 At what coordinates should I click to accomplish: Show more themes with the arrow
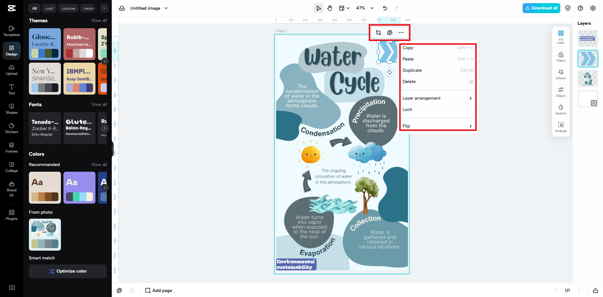click(x=105, y=61)
